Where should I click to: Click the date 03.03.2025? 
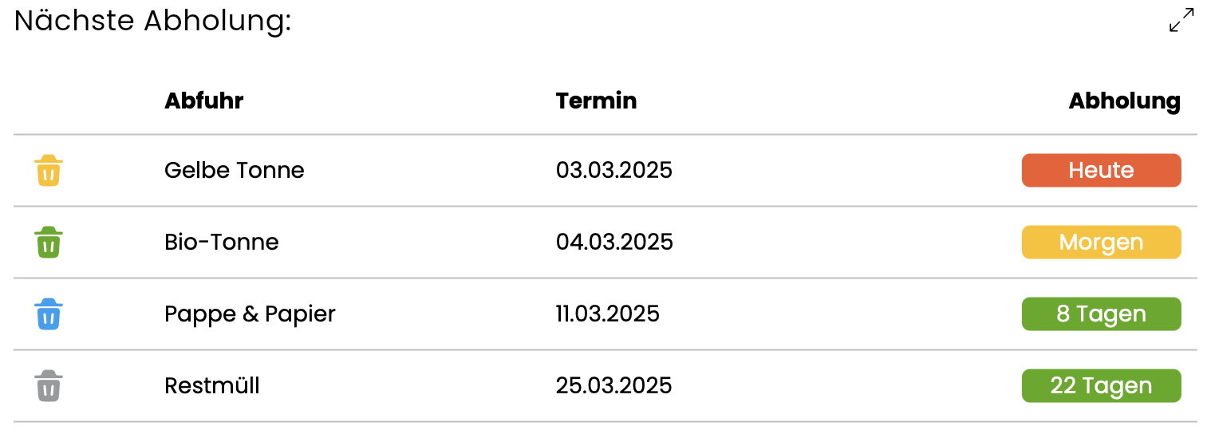(614, 171)
